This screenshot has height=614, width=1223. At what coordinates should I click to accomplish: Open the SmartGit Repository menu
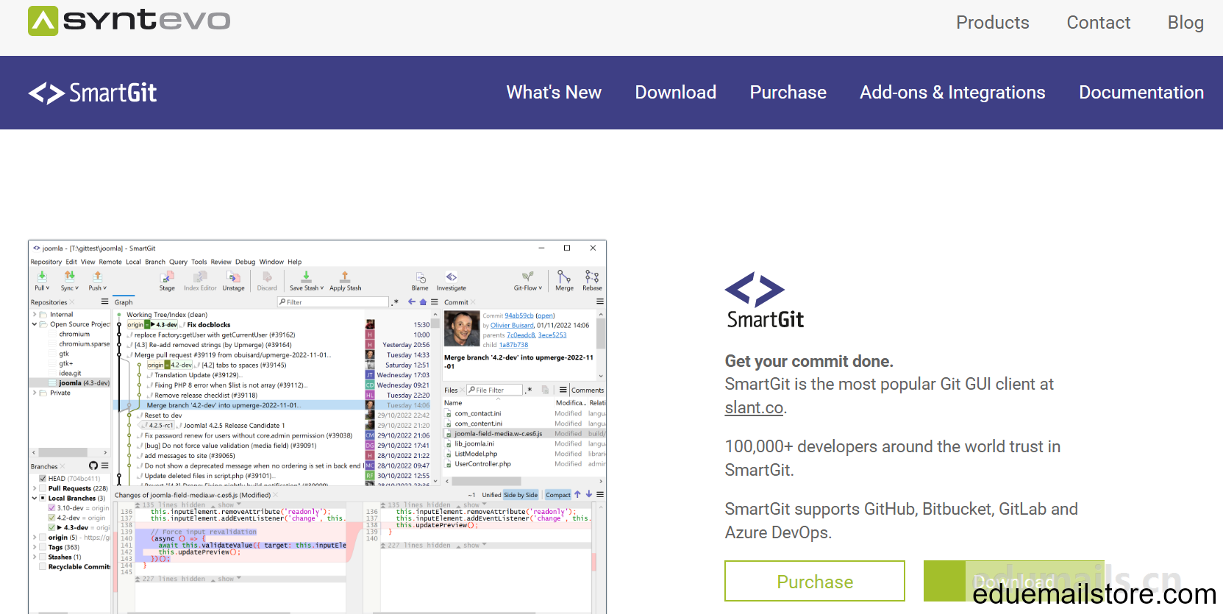(46, 262)
